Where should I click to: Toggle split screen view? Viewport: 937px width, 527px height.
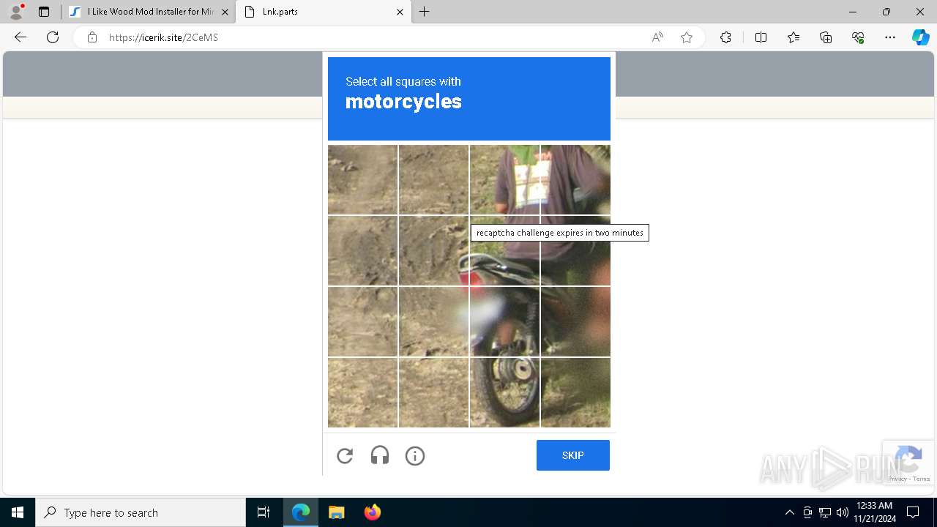(761, 37)
